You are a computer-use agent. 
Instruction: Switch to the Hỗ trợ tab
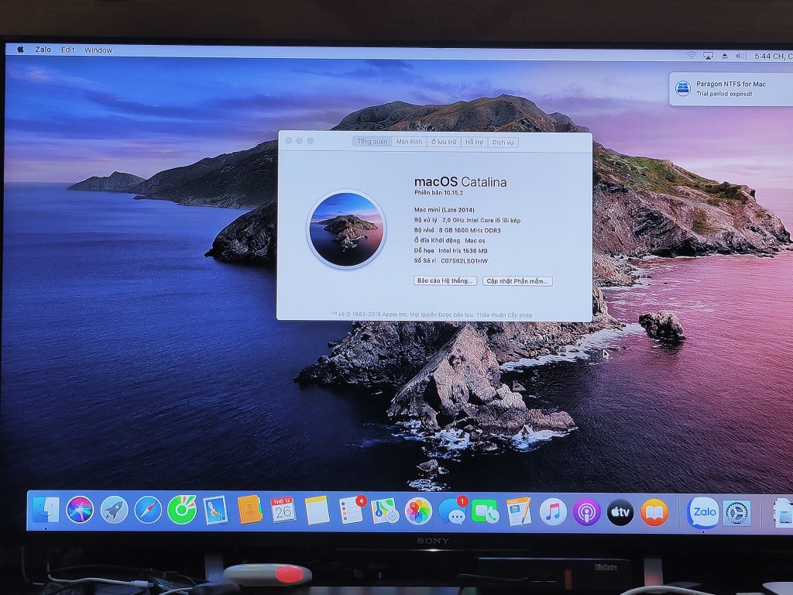pos(475,143)
